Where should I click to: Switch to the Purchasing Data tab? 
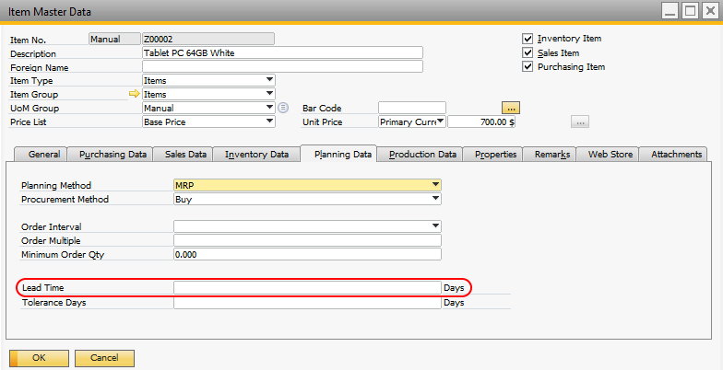pyautogui.click(x=113, y=155)
